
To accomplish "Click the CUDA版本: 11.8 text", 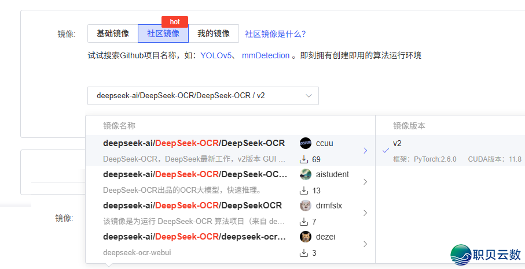I will pyautogui.click(x=494, y=159).
